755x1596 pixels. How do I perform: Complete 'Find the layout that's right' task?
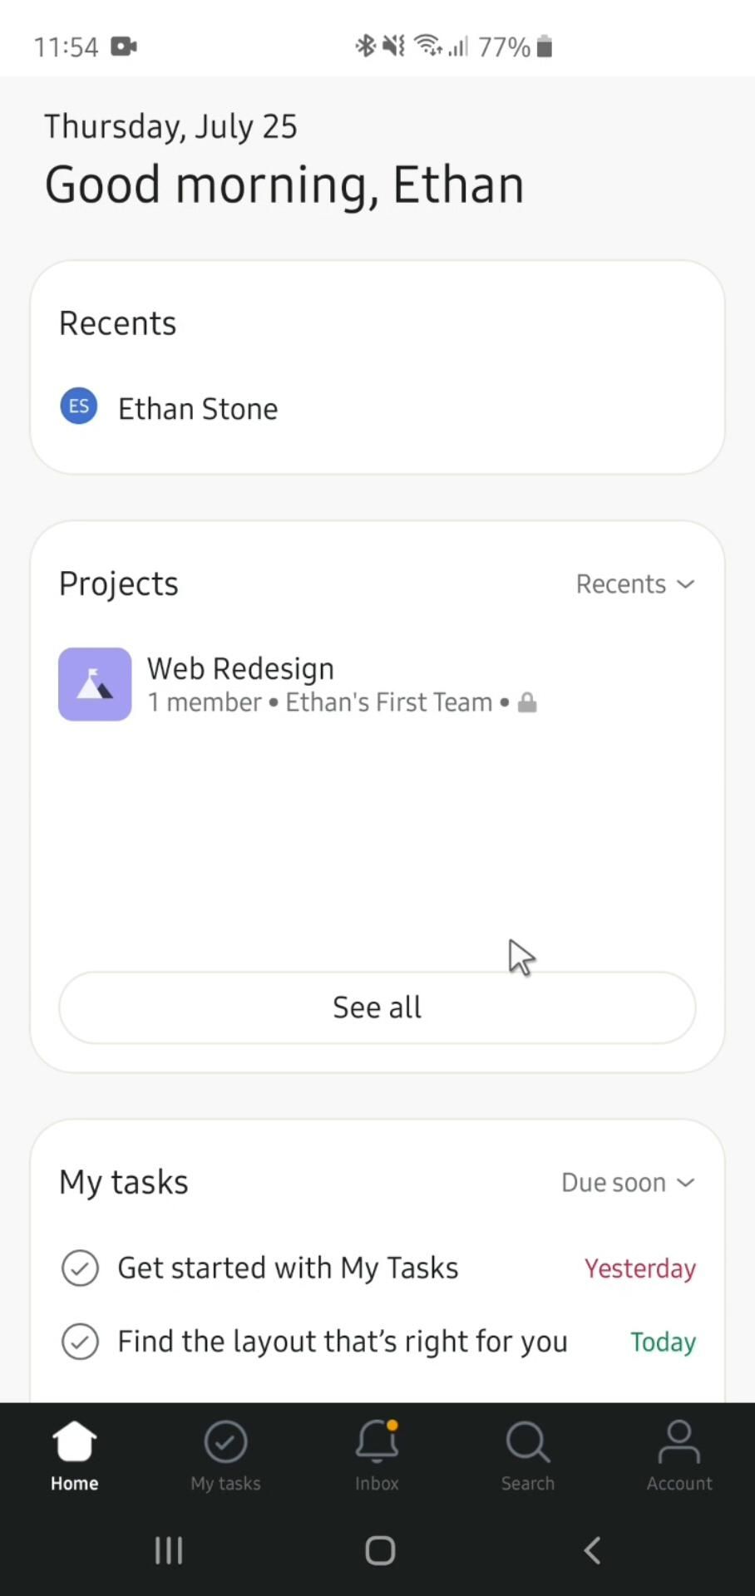tap(81, 1342)
